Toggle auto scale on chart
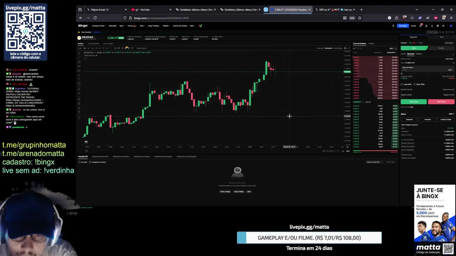The height and width of the screenshot is (256, 456). [348, 151]
